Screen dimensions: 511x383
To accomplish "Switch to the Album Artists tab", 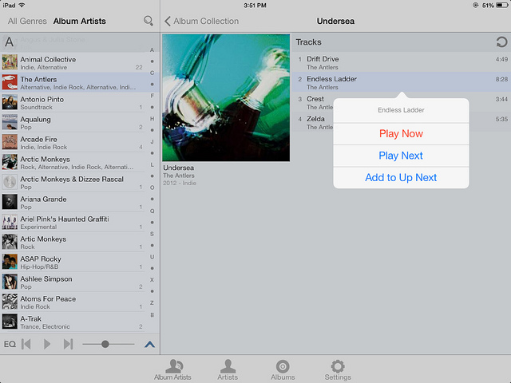I will point(172,369).
